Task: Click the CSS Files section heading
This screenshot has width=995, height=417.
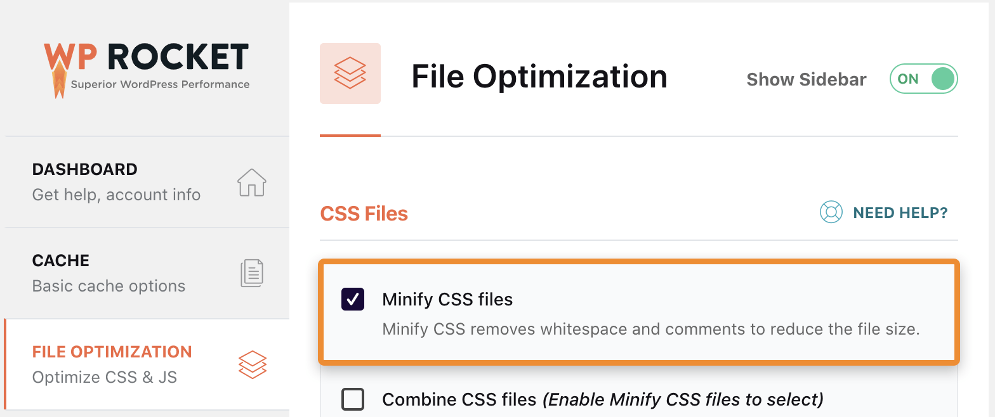Action: pos(364,214)
